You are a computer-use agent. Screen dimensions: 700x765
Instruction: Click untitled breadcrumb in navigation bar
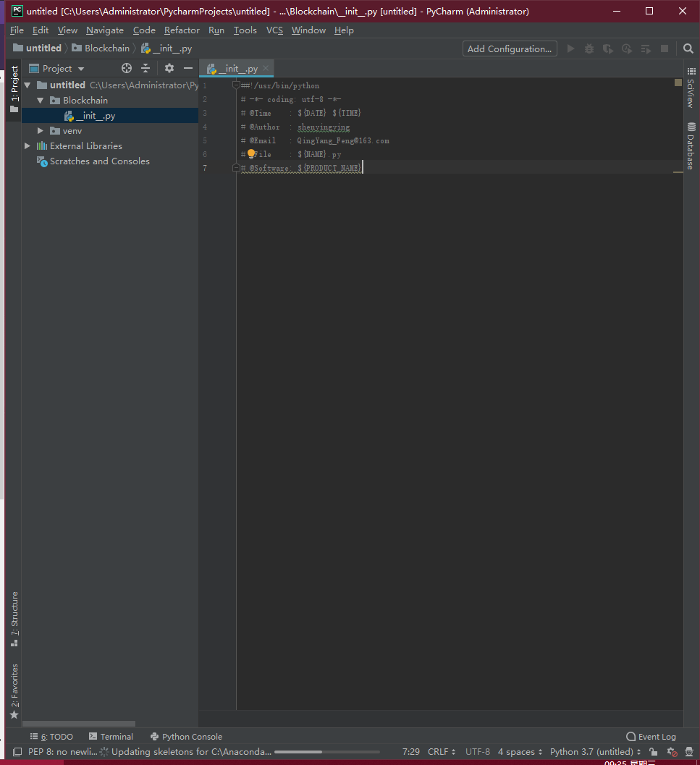click(37, 48)
